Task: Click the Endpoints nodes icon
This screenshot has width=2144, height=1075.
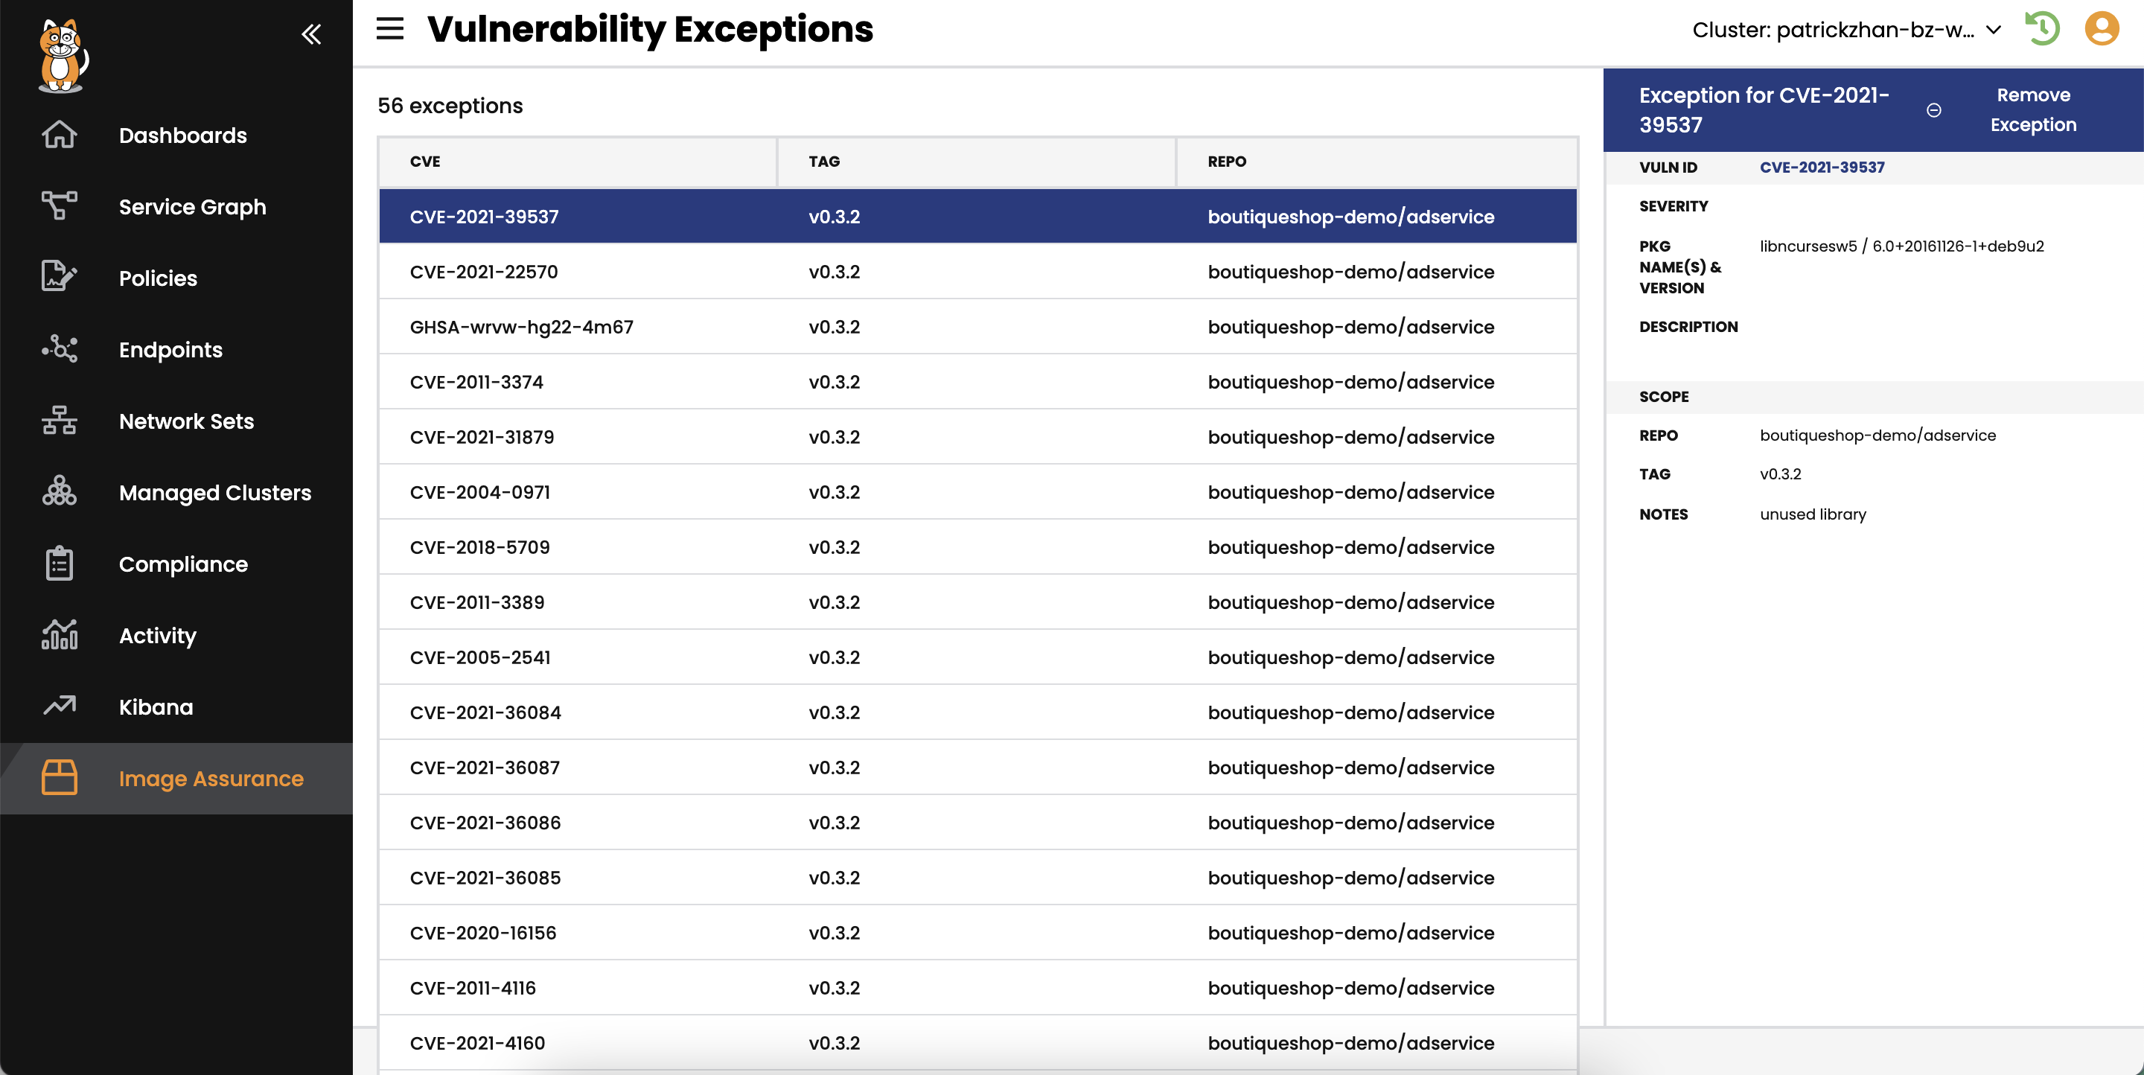Action: coord(59,349)
